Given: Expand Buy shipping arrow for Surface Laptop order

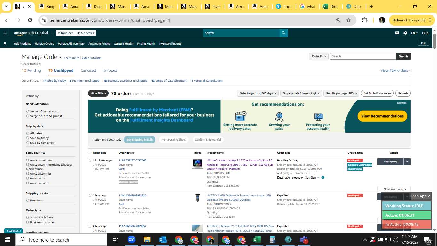Looking at the screenshot, I should (407, 161).
